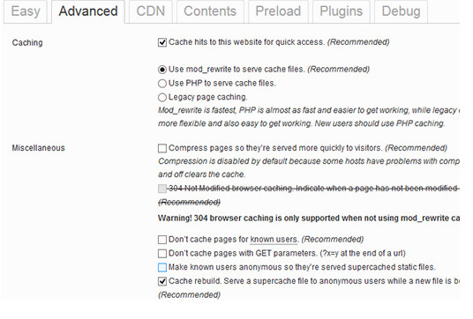Choose Legacy page caching radio option
Screen dimensions: 473x319
(x=162, y=97)
